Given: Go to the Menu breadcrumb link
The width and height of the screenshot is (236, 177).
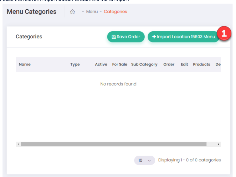Looking at the screenshot, I should point(92,12).
